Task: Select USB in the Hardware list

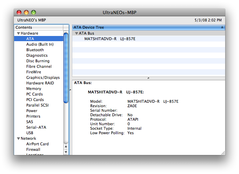Action: pyautogui.click(x=30, y=133)
